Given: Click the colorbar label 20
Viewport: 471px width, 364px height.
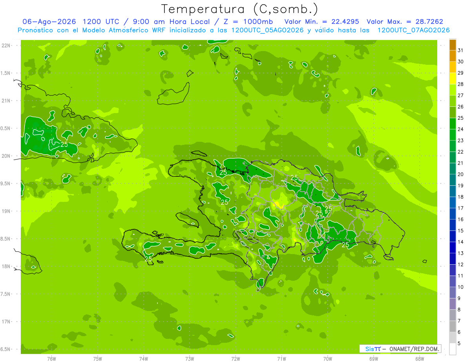Looking at the screenshot, I should pos(461,174).
